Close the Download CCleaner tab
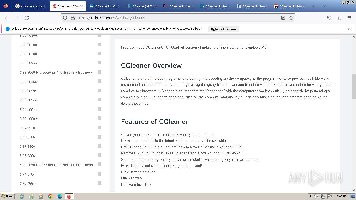 click(81, 6)
